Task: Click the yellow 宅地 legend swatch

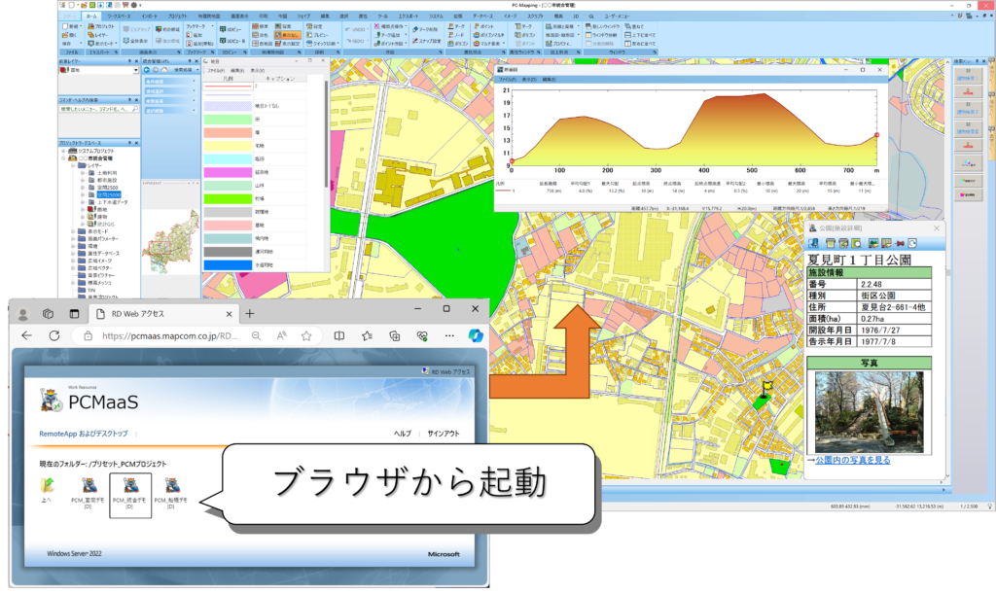Action: point(228,146)
